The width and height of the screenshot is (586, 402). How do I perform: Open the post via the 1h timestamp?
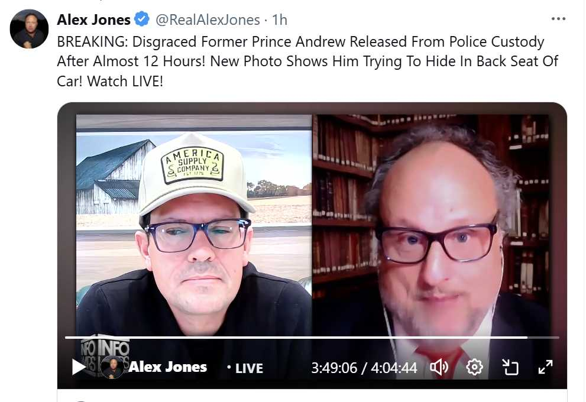pyautogui.click(x=280, y=20)
